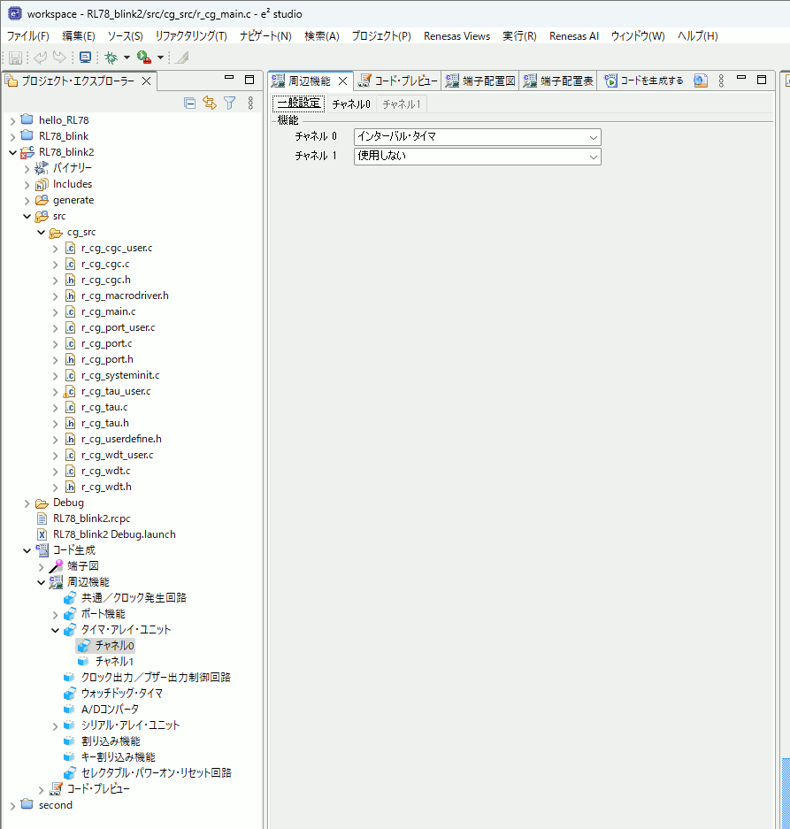Collapse タイマ・アレイ・ユニット node
This screenshot has width=790, height=829.
tap(56, 630)
